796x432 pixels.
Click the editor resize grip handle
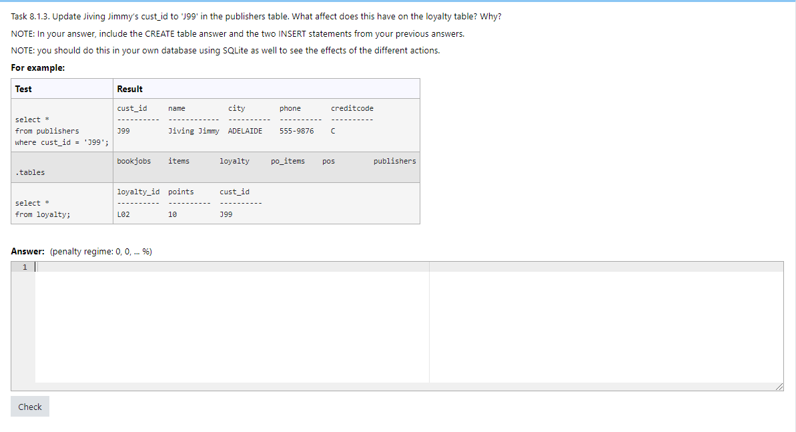779,385
